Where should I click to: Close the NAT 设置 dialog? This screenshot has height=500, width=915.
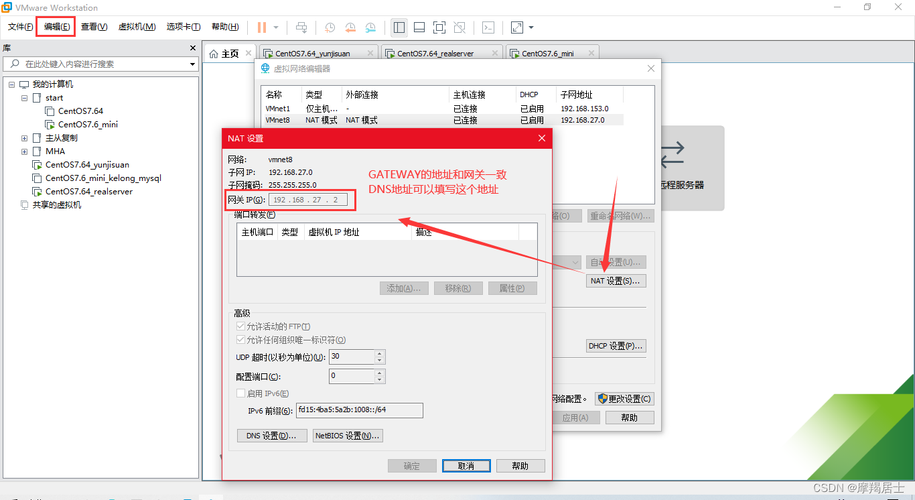click(x=542, y=138)
